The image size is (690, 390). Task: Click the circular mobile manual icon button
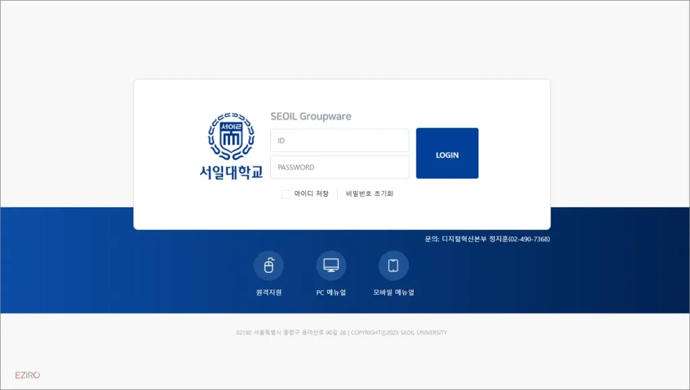click(393, 265)
